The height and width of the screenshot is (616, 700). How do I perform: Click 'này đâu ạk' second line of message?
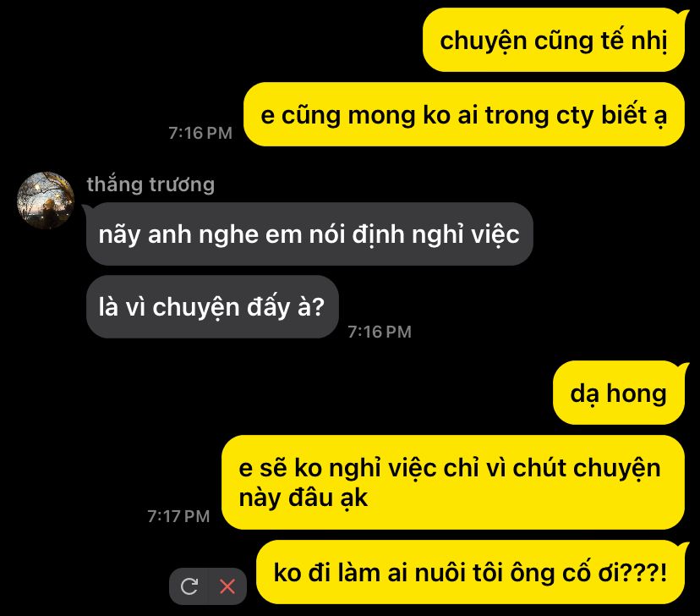(x=304, y=498)
